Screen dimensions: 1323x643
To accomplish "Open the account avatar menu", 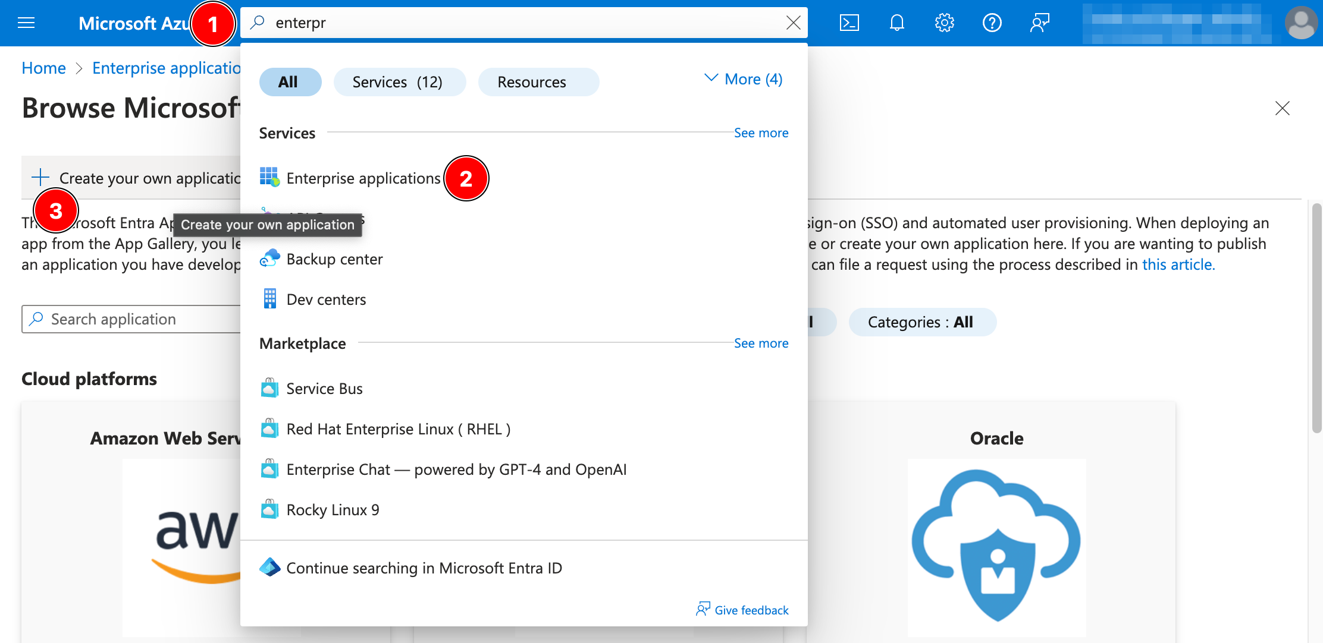I will pyautogui.click(x=1301, y=23).
